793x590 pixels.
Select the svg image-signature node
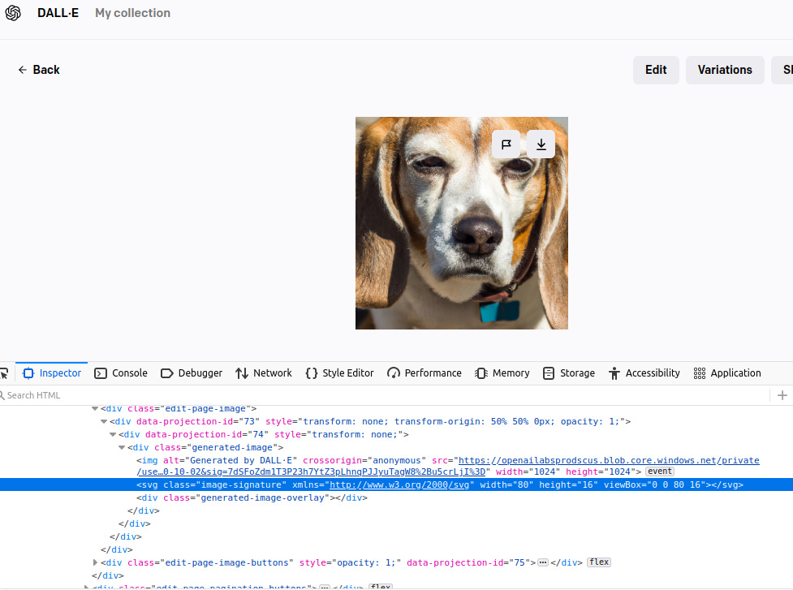tap(396, 484)
